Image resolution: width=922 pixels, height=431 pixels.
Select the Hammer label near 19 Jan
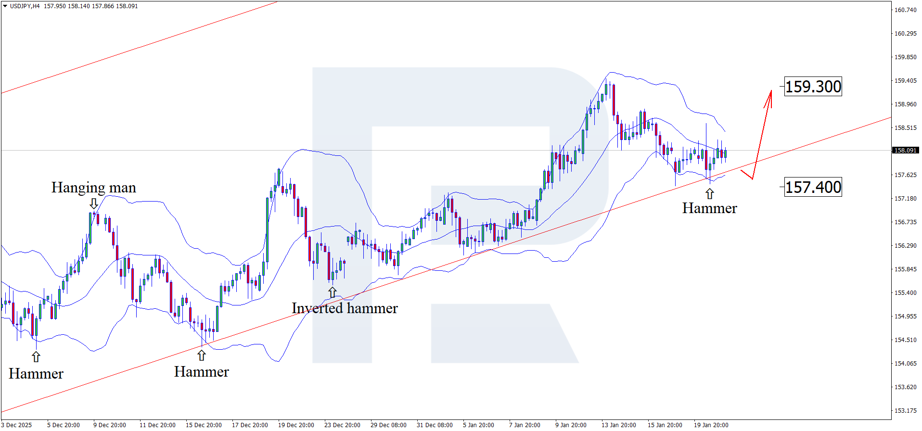709,208
